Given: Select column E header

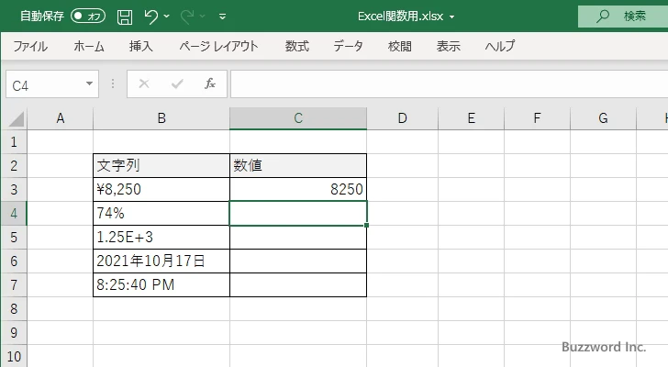Looking at the screenshot, I should coord(472,118).
